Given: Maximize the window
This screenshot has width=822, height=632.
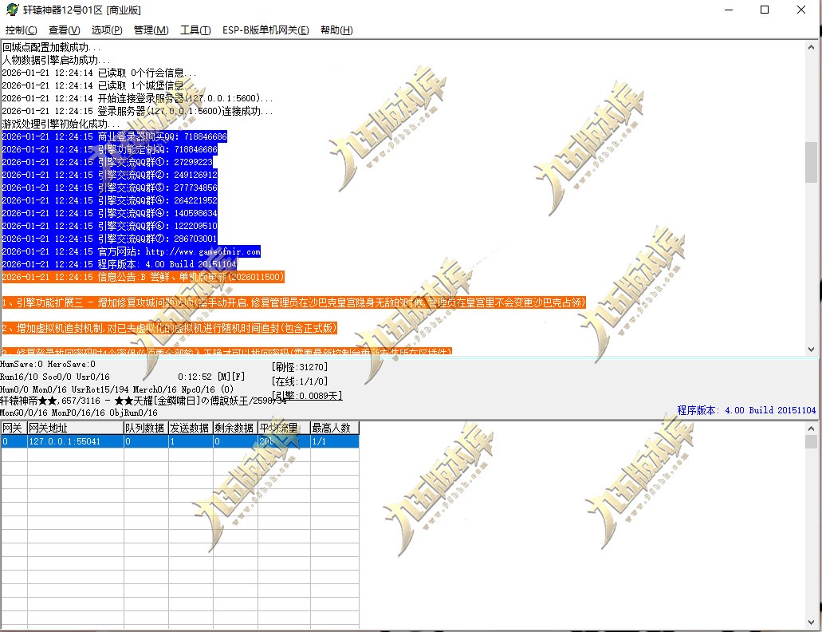Looking at the screenshot, I should [765, 10].
